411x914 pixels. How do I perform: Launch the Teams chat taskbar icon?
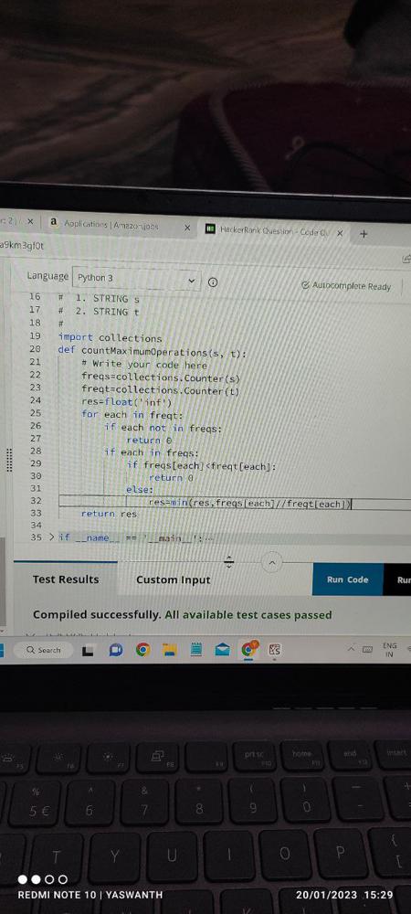pos(115,649)
